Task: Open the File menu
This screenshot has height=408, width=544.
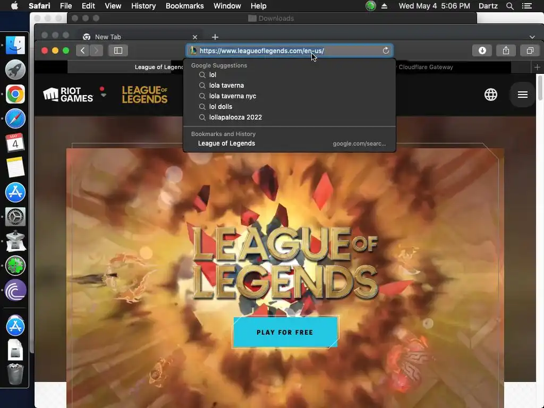Action: pyautogui.click(x=65, y=6)
